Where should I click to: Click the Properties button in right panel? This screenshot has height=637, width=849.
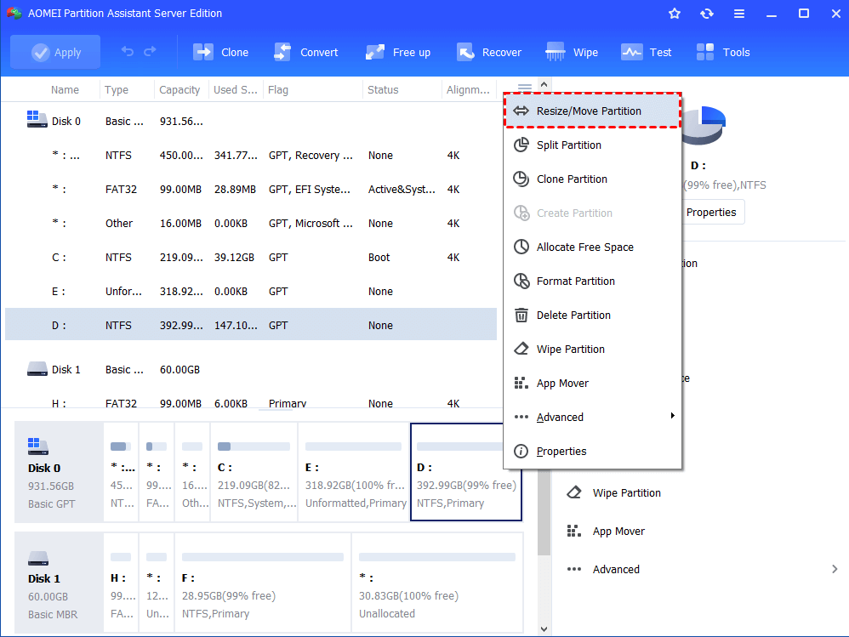710,212
